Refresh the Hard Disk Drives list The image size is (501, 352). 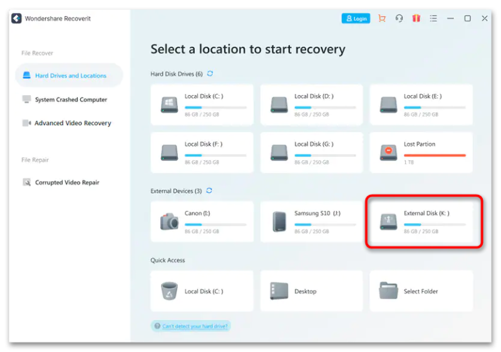(x=210, y=73)
